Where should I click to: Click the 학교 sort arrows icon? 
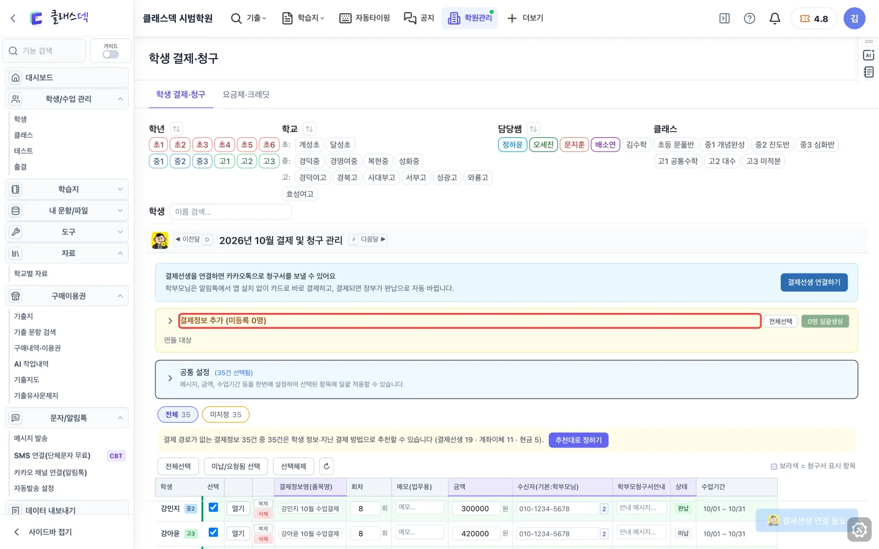(309, 129)
